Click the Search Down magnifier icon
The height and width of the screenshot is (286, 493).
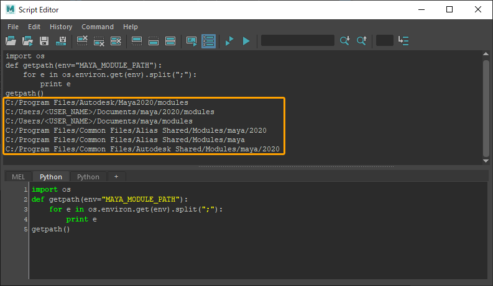pos(345,41)
